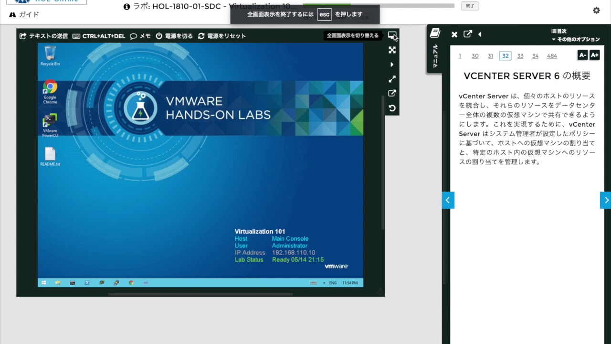
Task: Click the lab info icon beside ラボ
Action: (x=126, y=7)
